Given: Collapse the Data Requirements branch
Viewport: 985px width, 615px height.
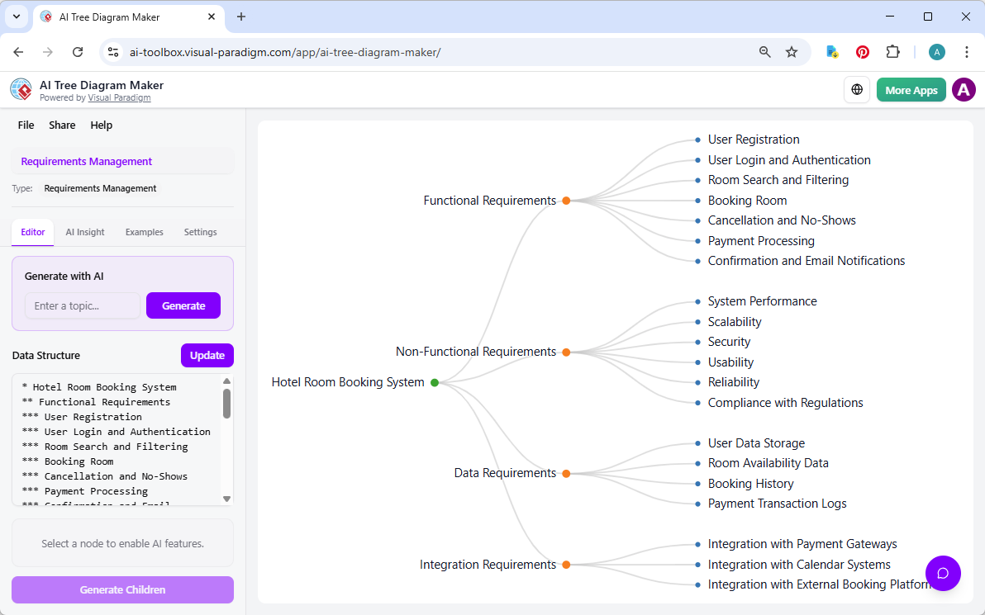Looking at the screenshot, I should click(x=566, y=473).
